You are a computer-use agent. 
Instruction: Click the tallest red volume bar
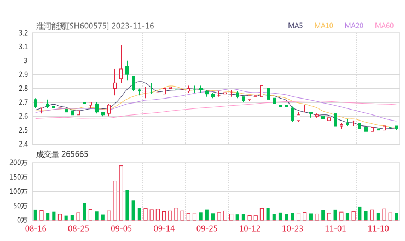coord(121,193)
